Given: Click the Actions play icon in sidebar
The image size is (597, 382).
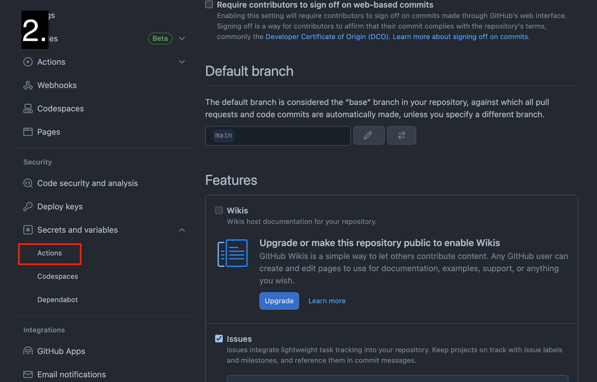Looking at the screenshot, I should (28, 62).
